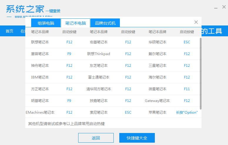The height and width of the screenshot is (145, 228).
Task: Select the EMachines笔记本 brand entry
Action: tap(40, 112)
